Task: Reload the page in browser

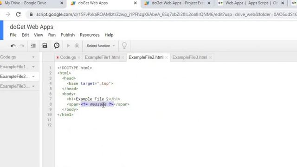Action: click(x=18, y=14)
